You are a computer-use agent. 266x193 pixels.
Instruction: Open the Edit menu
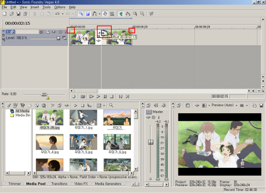click(13, 7)
